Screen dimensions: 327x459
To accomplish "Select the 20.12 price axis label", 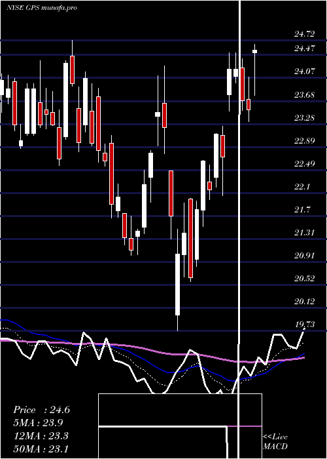I will tap(305, 302).
